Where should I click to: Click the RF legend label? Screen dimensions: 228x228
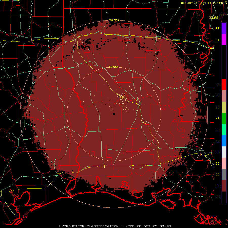click(217, 28)
